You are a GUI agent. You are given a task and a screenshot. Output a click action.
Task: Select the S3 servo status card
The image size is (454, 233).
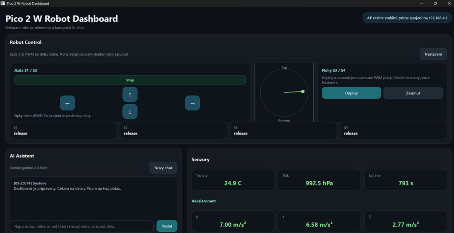click(283, 130)
